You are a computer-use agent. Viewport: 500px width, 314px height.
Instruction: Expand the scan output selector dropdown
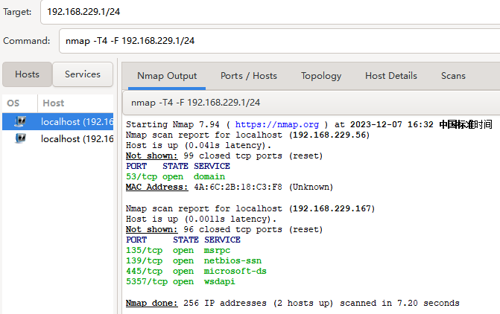[x=311, y=103]
